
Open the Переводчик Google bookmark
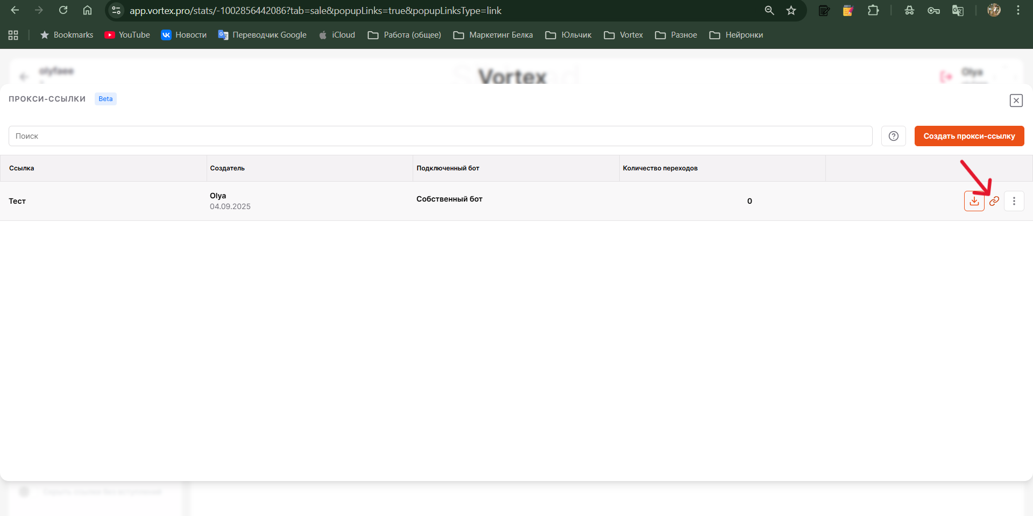pos(263,35)
